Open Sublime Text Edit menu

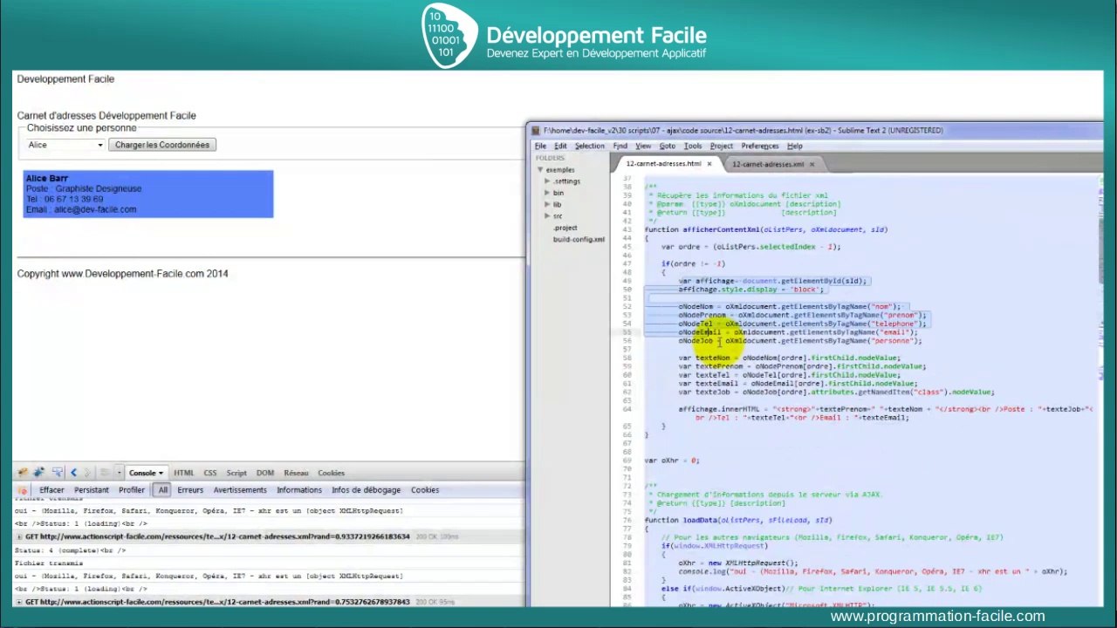click(560, 147)
